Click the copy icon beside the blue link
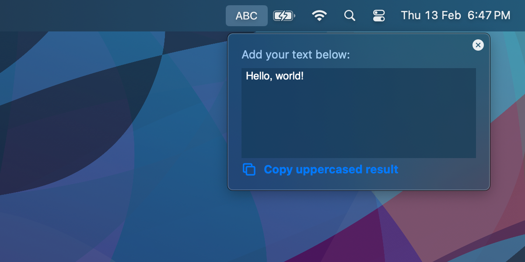Image resolution: width=525 pixels, height=262 pixels. click(x=249, y=169)
